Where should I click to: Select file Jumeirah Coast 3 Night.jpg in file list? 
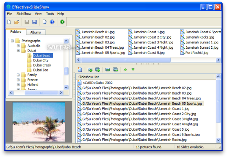coord(153,42)
